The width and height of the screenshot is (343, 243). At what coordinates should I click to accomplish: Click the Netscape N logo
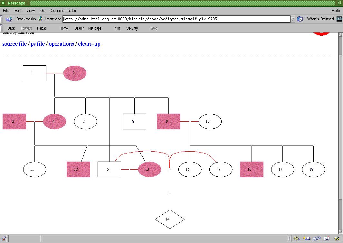(339, 19)
